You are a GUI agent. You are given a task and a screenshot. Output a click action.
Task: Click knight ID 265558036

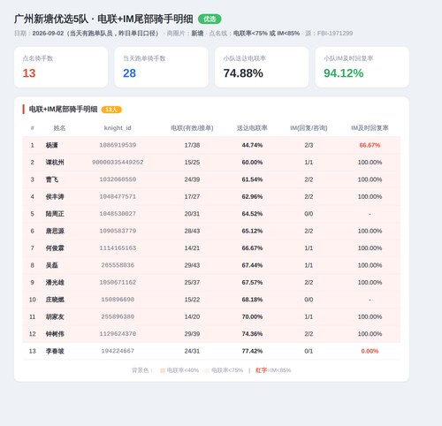[118, 265]
